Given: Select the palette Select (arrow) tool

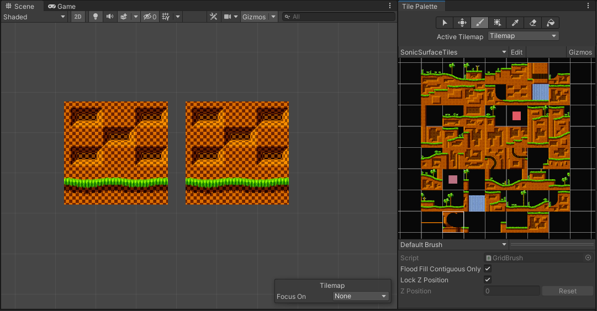Looking at the screenshot, I should click(x=445, y=23).
